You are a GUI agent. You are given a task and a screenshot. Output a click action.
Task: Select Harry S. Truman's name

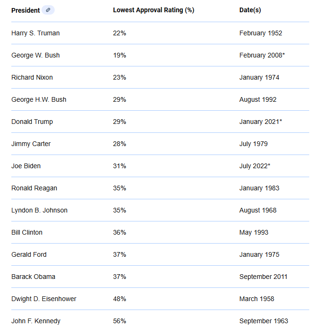coord(35,33)
